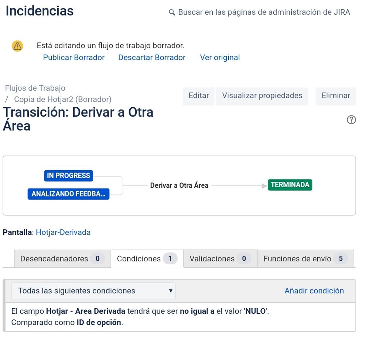This screenshot has height=337, width=369.
Task: Click the Eliminar button
Action: 335,95
